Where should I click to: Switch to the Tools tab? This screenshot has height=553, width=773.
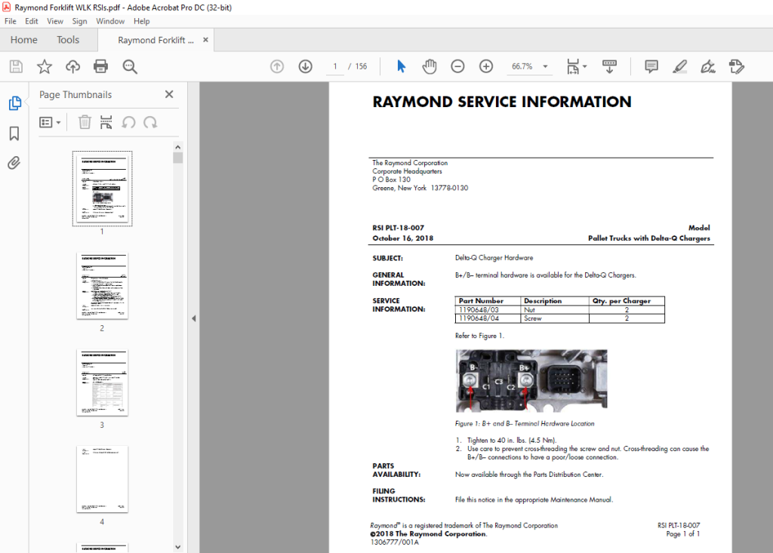tap(67, 40)
